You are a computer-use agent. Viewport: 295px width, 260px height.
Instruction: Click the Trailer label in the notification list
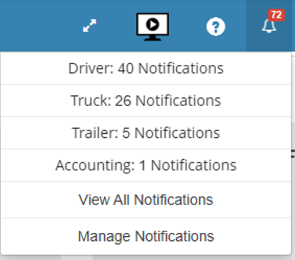coord(95,133)
